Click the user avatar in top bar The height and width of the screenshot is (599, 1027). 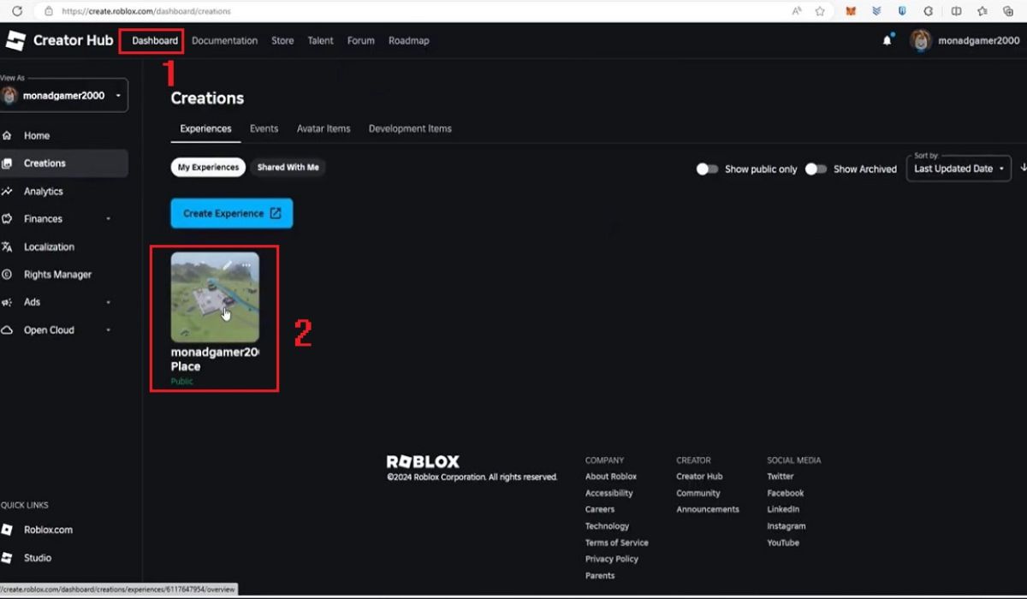tap(921, 40)
